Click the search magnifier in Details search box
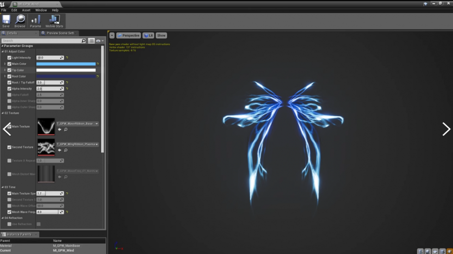Viewport: 453px width, 254px height. click(84, 41)
